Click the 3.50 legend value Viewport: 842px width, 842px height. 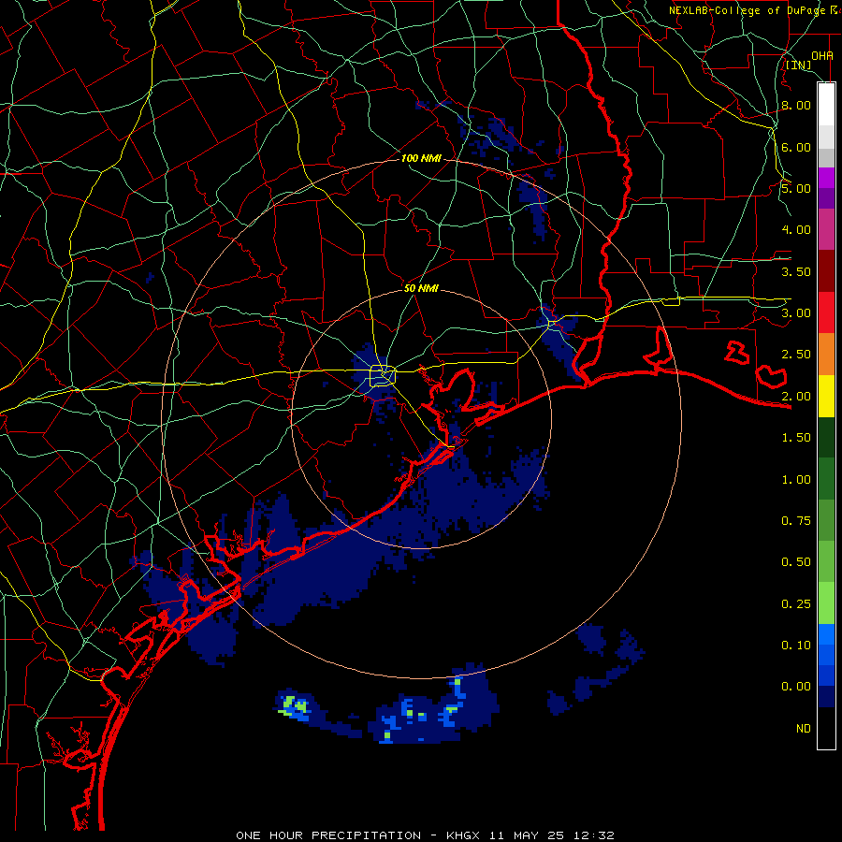[796, 271]
